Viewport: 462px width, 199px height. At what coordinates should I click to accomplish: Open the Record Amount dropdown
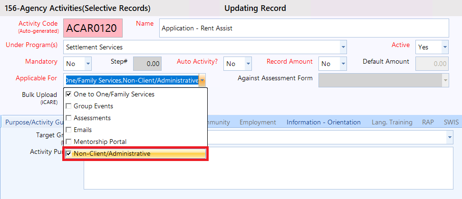[x=343, y=64]
